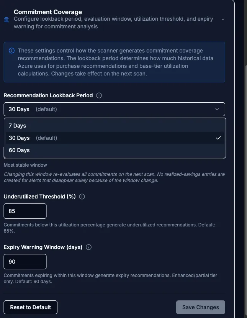The width and height of the screenshot is (247, 318).
Task: Open Recommendation Lookback Period info tooltip icon
Action: (99, 95)
